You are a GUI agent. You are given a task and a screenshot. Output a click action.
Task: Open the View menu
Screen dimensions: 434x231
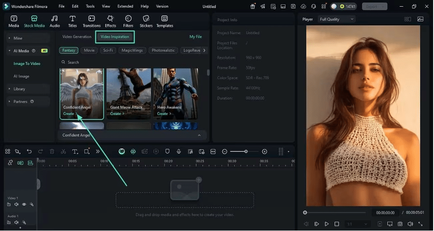pos(106,6)
